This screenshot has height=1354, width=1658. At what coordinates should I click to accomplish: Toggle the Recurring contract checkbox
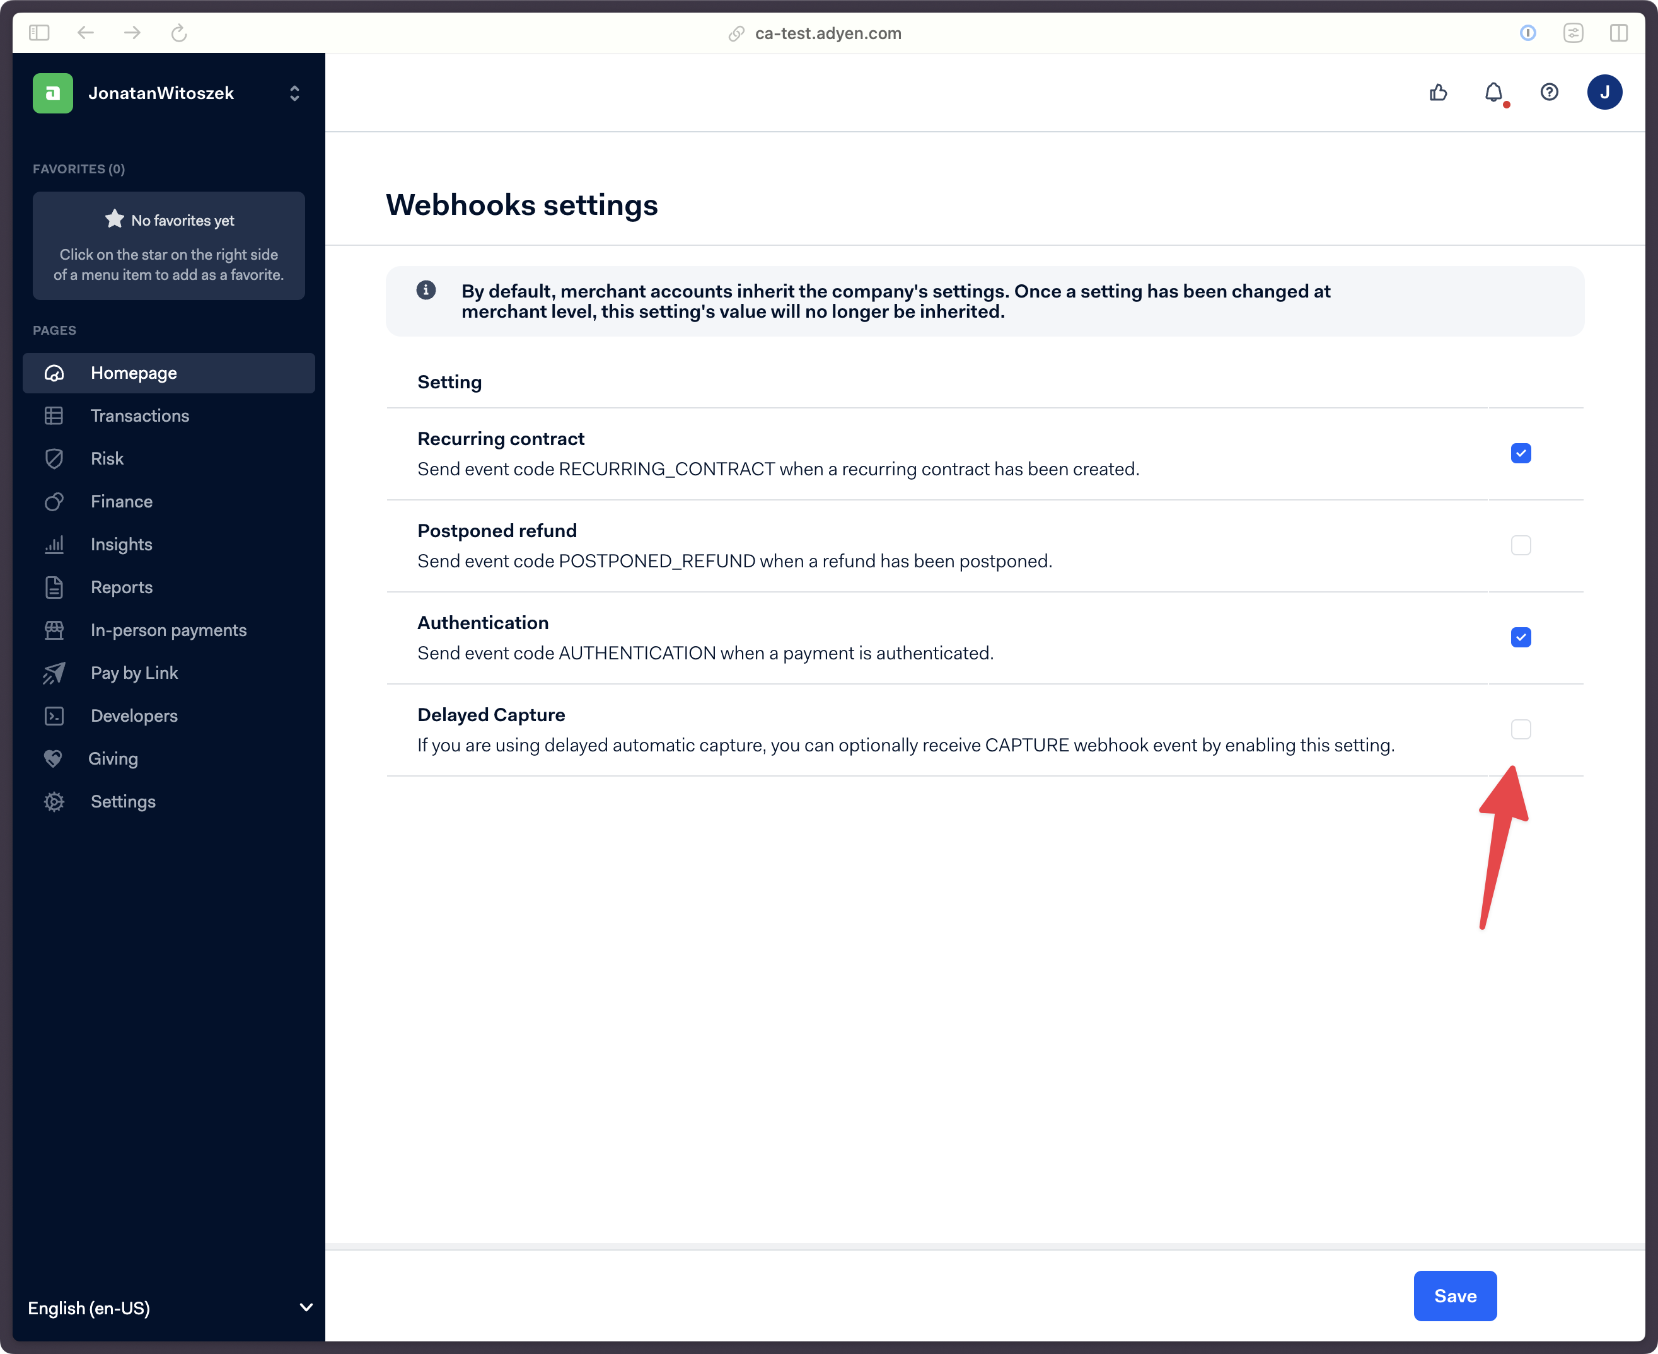(x=1522, y=453)
